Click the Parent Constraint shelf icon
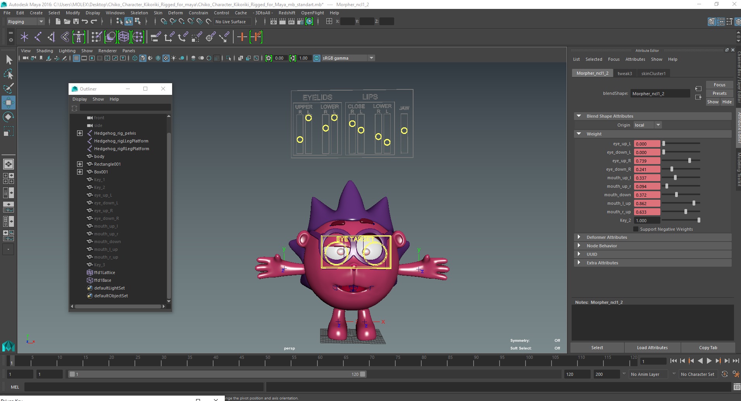Viewport: 741px width, 401px height. [x=156, y=37]
